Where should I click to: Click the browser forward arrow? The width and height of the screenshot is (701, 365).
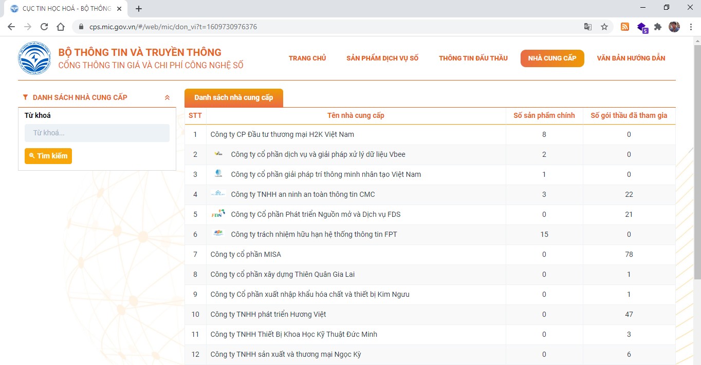coord(28,27)
